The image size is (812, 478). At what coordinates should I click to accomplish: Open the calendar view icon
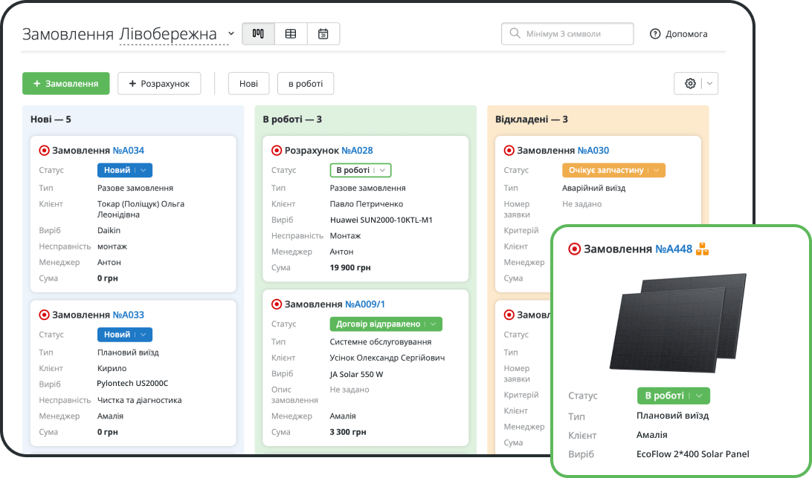pyautogui.click(x=323, y=33)
